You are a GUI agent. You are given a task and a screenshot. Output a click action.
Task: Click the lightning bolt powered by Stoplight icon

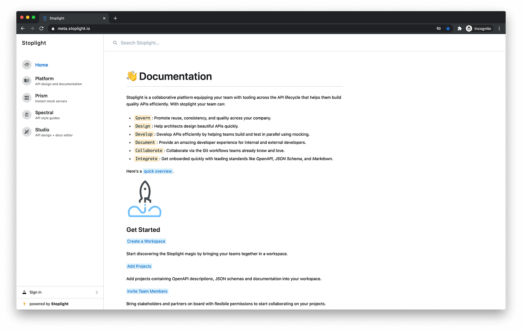pyautogui.click(x=25, y=304)
